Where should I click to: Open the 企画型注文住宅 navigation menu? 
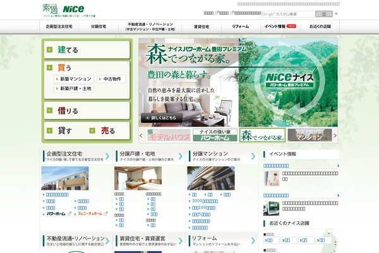click(59, 27)
